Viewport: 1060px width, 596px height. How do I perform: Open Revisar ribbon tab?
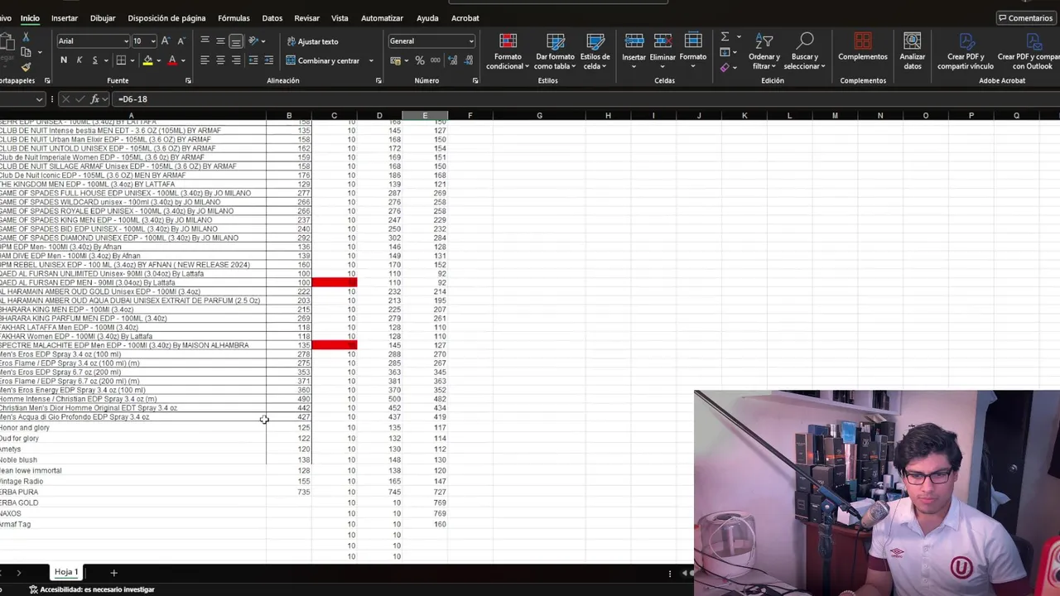(306, 18)
